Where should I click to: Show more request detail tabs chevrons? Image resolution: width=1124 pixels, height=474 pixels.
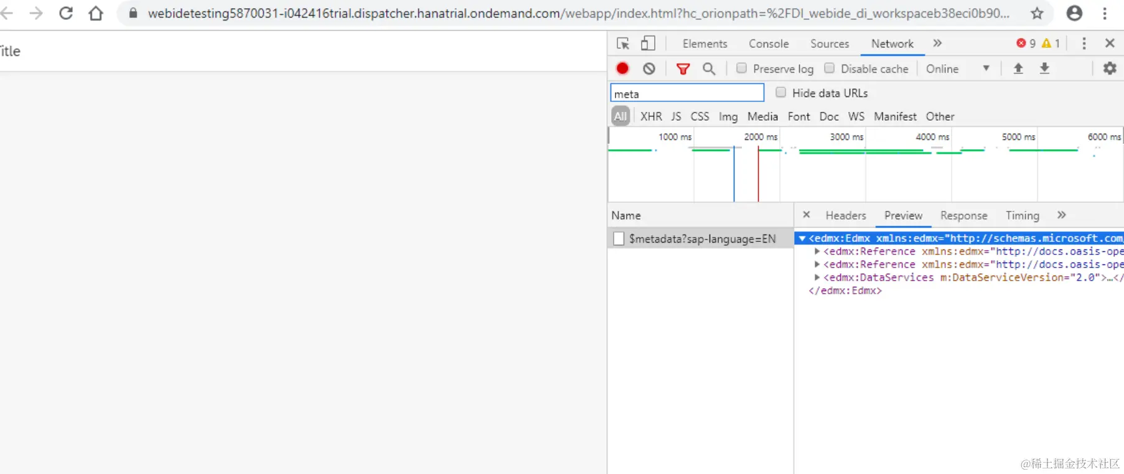1062,215
